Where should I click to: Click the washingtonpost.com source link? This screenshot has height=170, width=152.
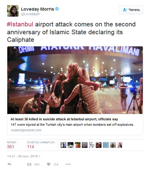26,130
